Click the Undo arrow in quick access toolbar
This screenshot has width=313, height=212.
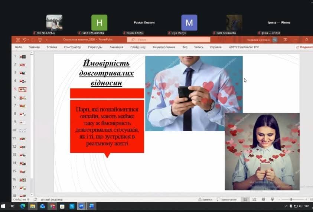click(24, 39)
